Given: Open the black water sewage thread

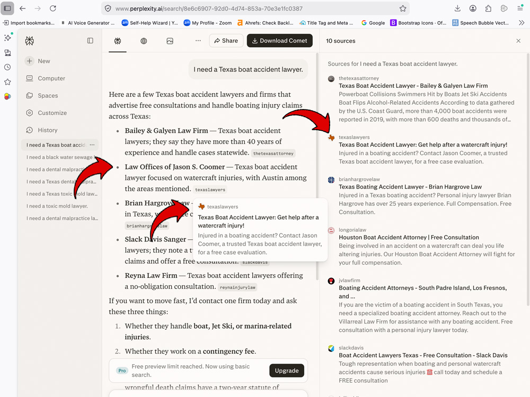Looking at the screenshot, I should (x=61, y=157).
